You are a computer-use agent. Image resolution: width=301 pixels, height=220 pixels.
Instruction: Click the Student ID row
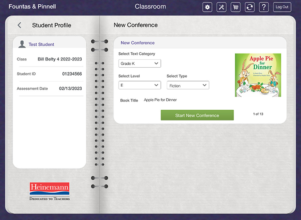(49, 74)
